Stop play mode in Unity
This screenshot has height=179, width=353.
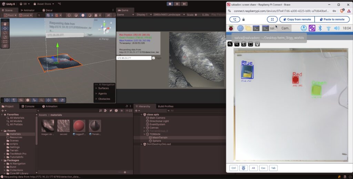pyautogui.click(x=170, y=4)
